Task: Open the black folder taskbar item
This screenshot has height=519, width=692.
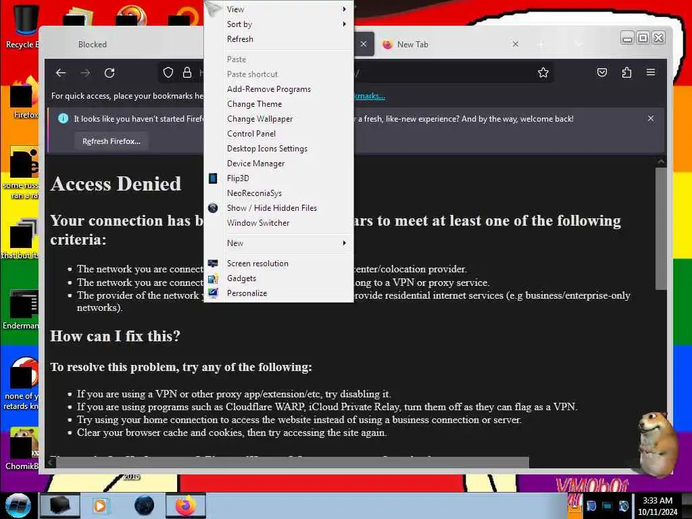Action: [x=60, y=505]
